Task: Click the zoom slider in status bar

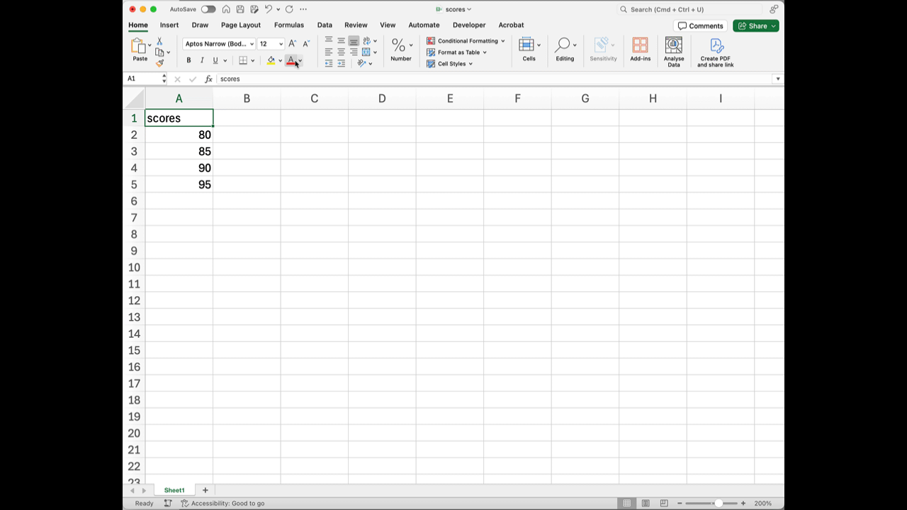Action: (x=718, y=503)
